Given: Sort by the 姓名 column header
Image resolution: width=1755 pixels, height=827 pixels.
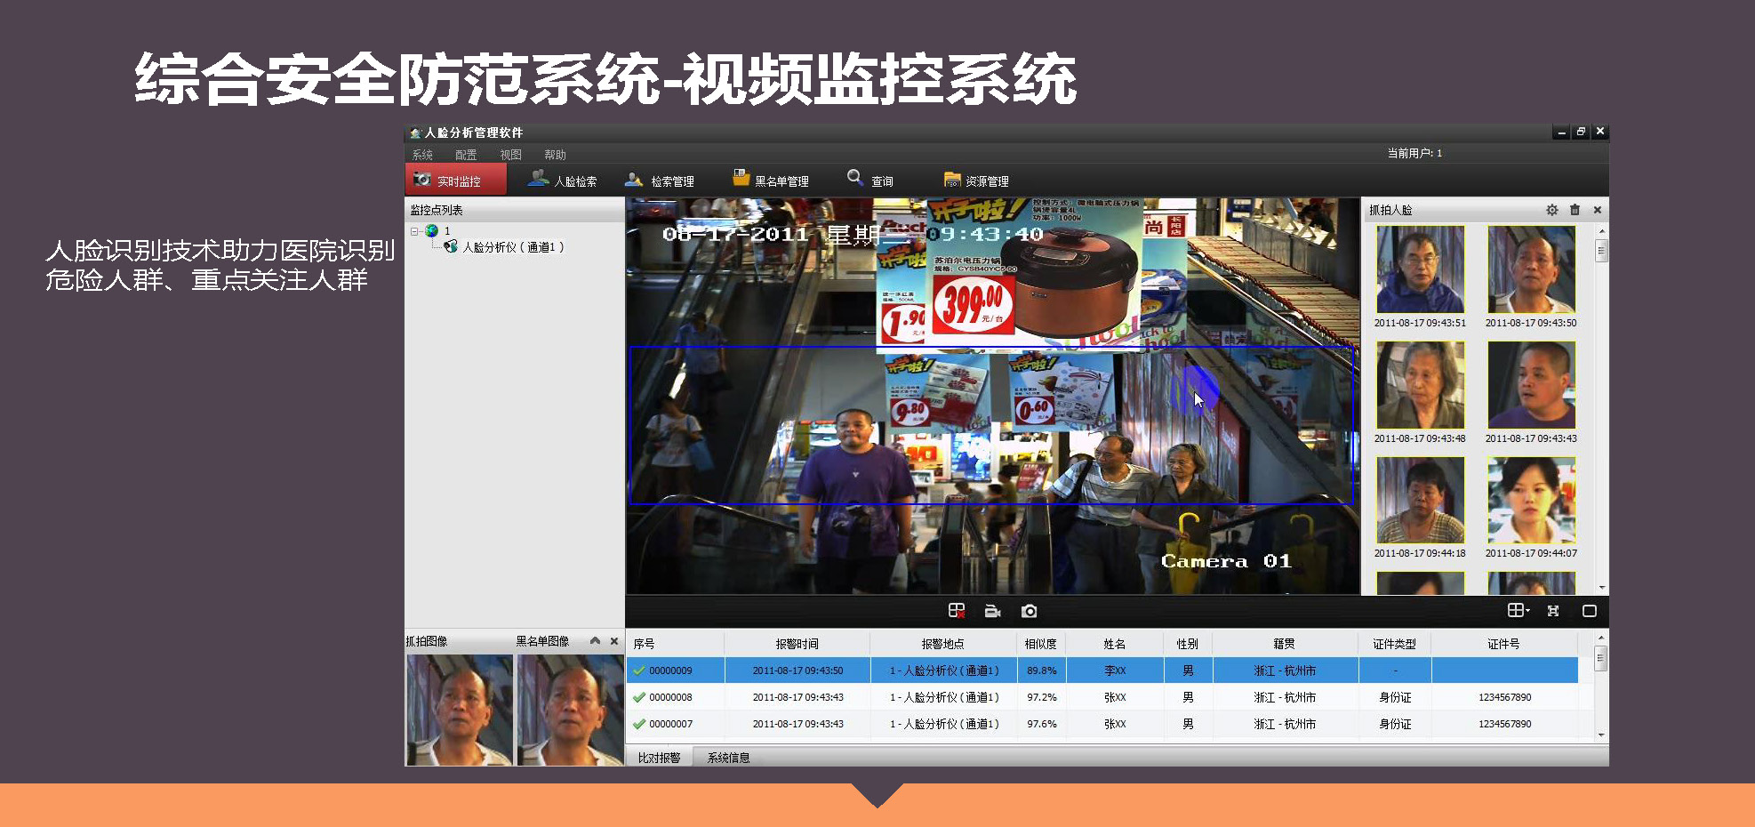Looking at the screenshot, I should [x=1114, y=644].
